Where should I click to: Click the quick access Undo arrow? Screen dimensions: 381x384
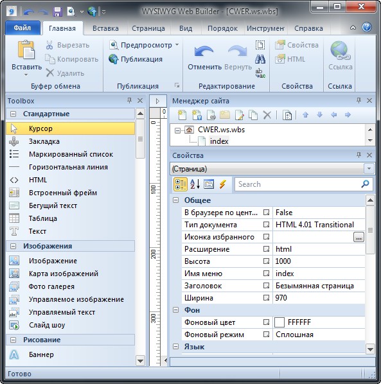click(x=29, y=12)
